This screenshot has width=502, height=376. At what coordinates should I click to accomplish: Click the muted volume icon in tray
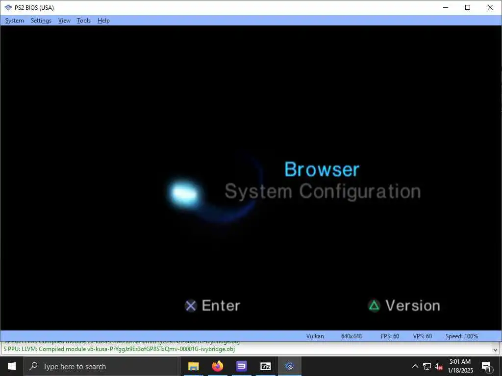(438, 366)
